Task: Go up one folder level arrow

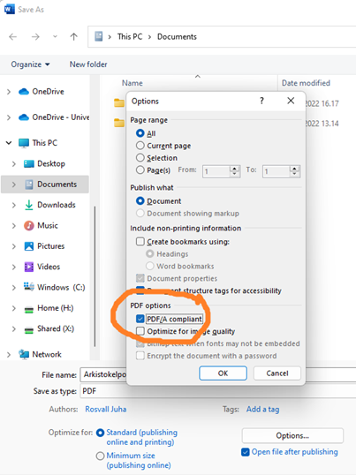Action: pyautogui.click(x=73, y=37)
